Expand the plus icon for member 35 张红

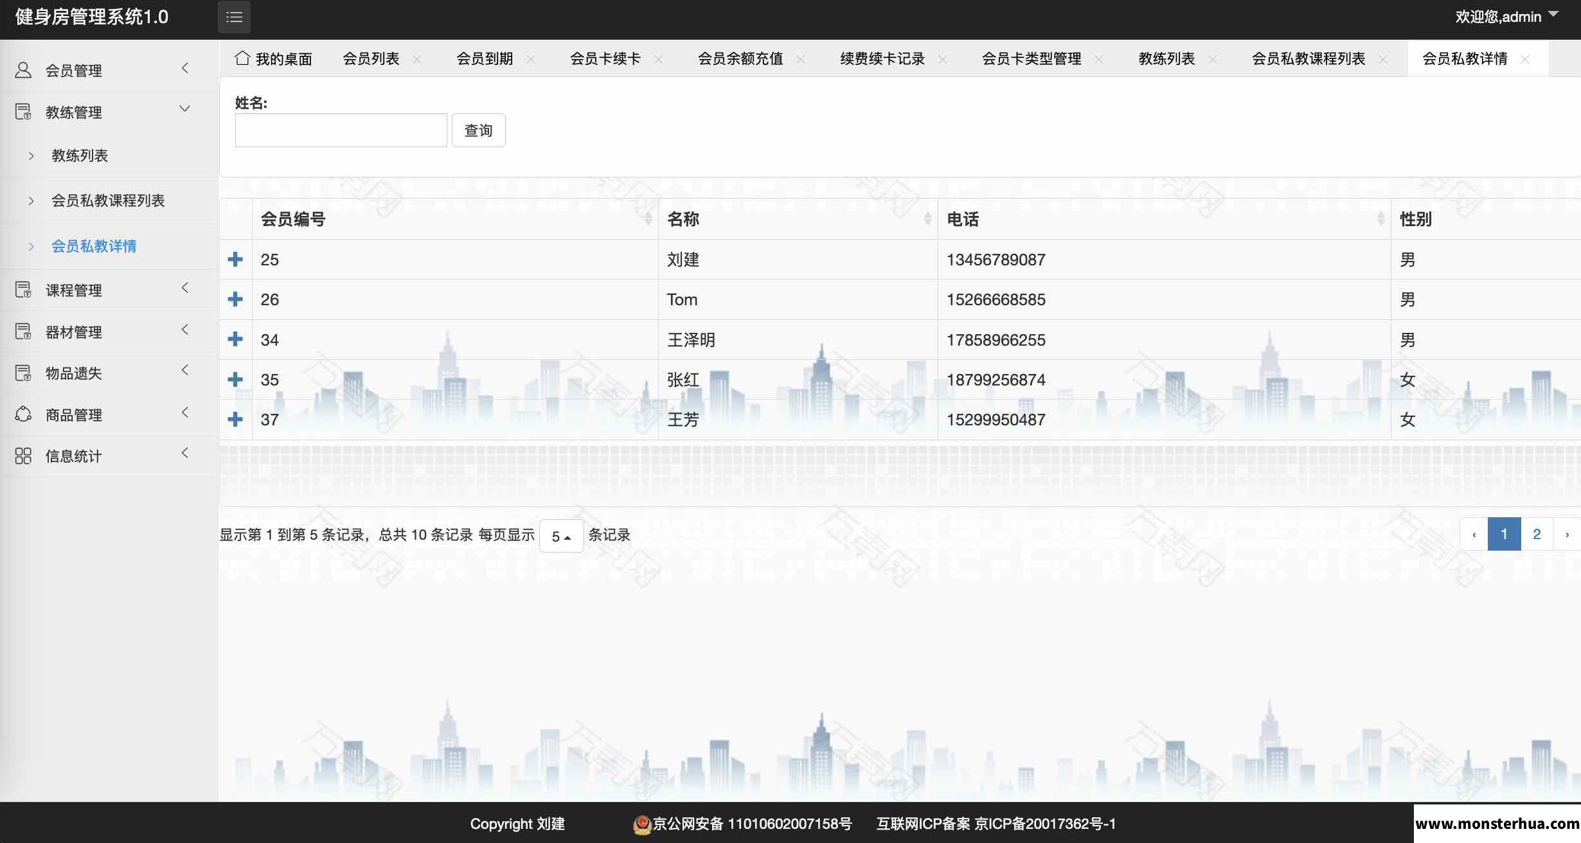tap(235, 379)
